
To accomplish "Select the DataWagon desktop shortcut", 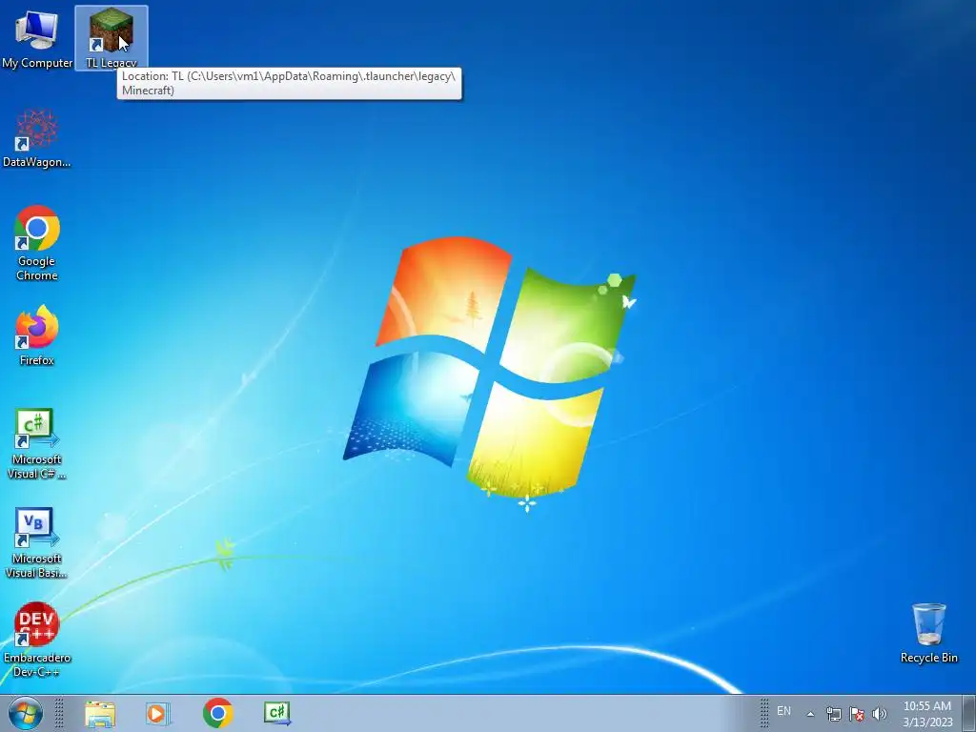I will tap(37, 138).
